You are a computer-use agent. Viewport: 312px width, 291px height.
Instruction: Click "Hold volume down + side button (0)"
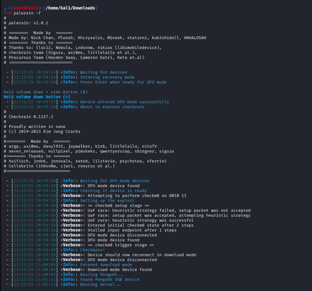click(46, 92)
